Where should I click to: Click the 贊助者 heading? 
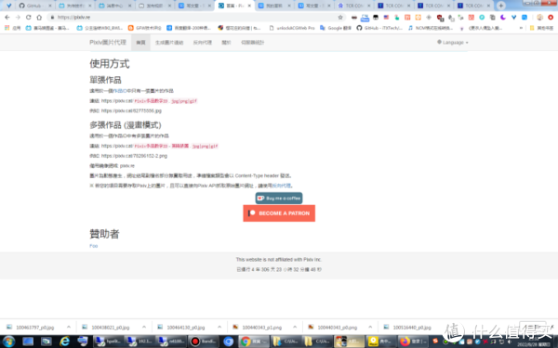[x=104, y=234]
